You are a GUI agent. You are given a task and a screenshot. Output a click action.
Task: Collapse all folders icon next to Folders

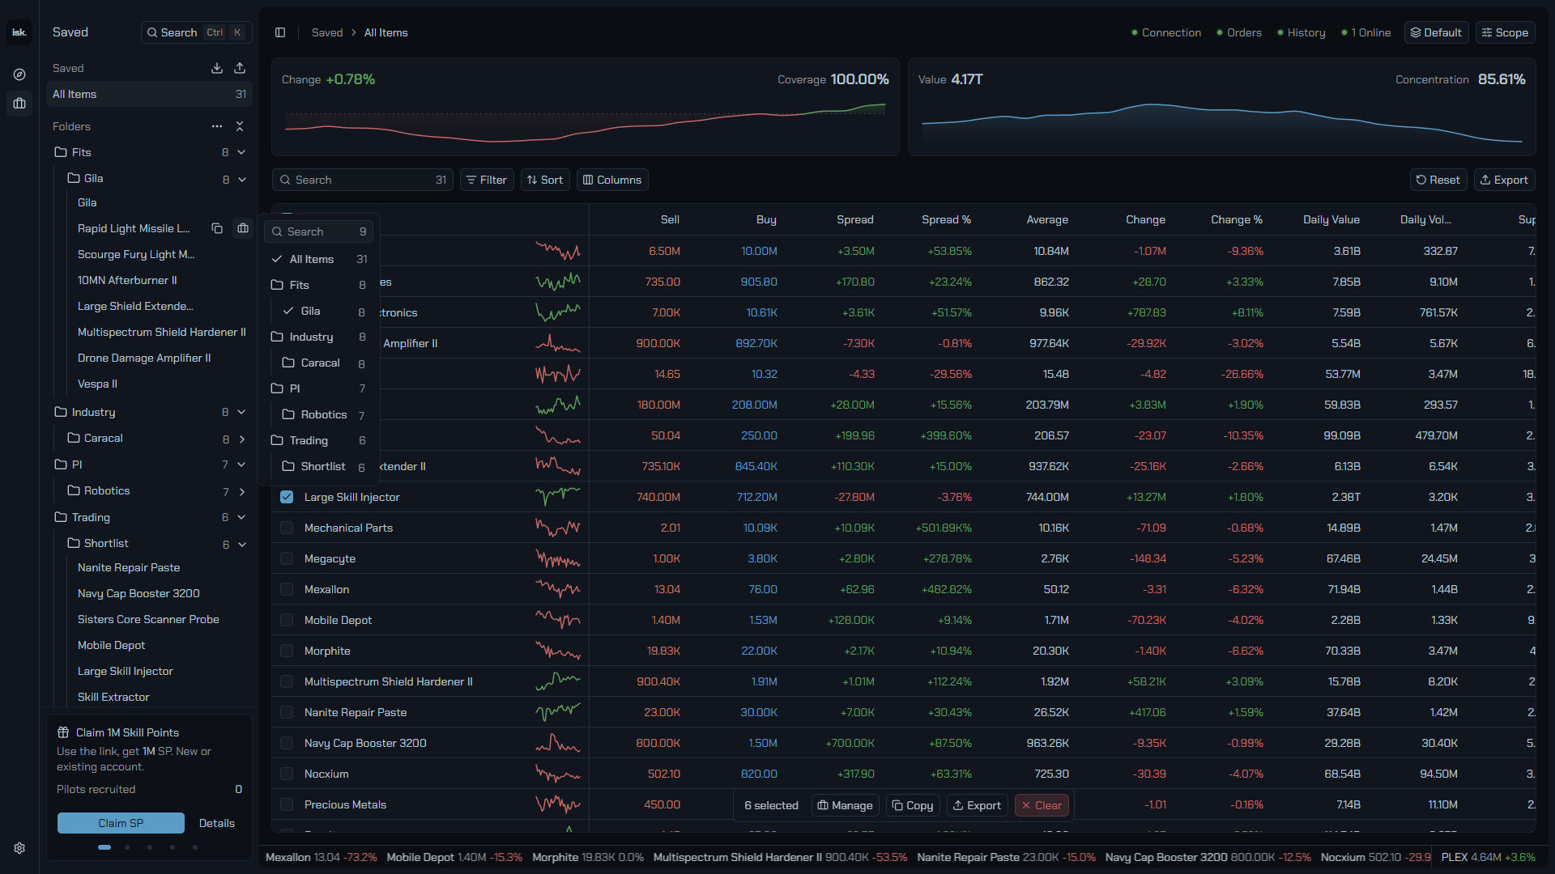click(240, 126)
